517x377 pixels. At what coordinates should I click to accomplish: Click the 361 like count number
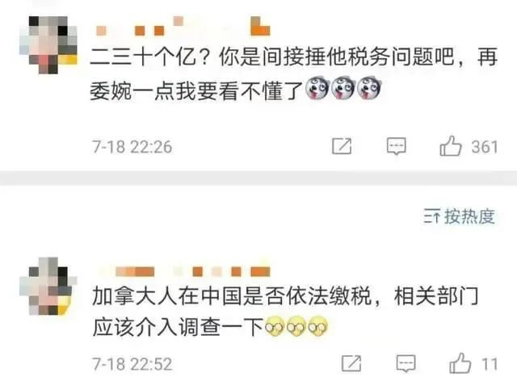485,147
